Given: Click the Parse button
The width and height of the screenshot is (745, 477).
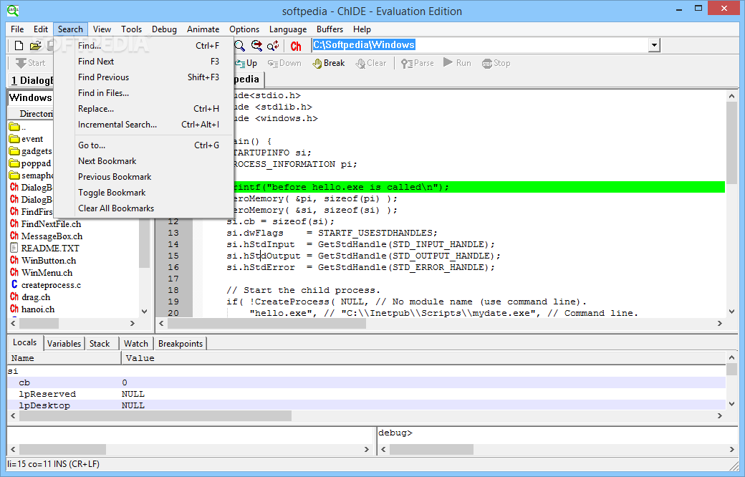Looking at the screenshot, I should coord(417,63).
